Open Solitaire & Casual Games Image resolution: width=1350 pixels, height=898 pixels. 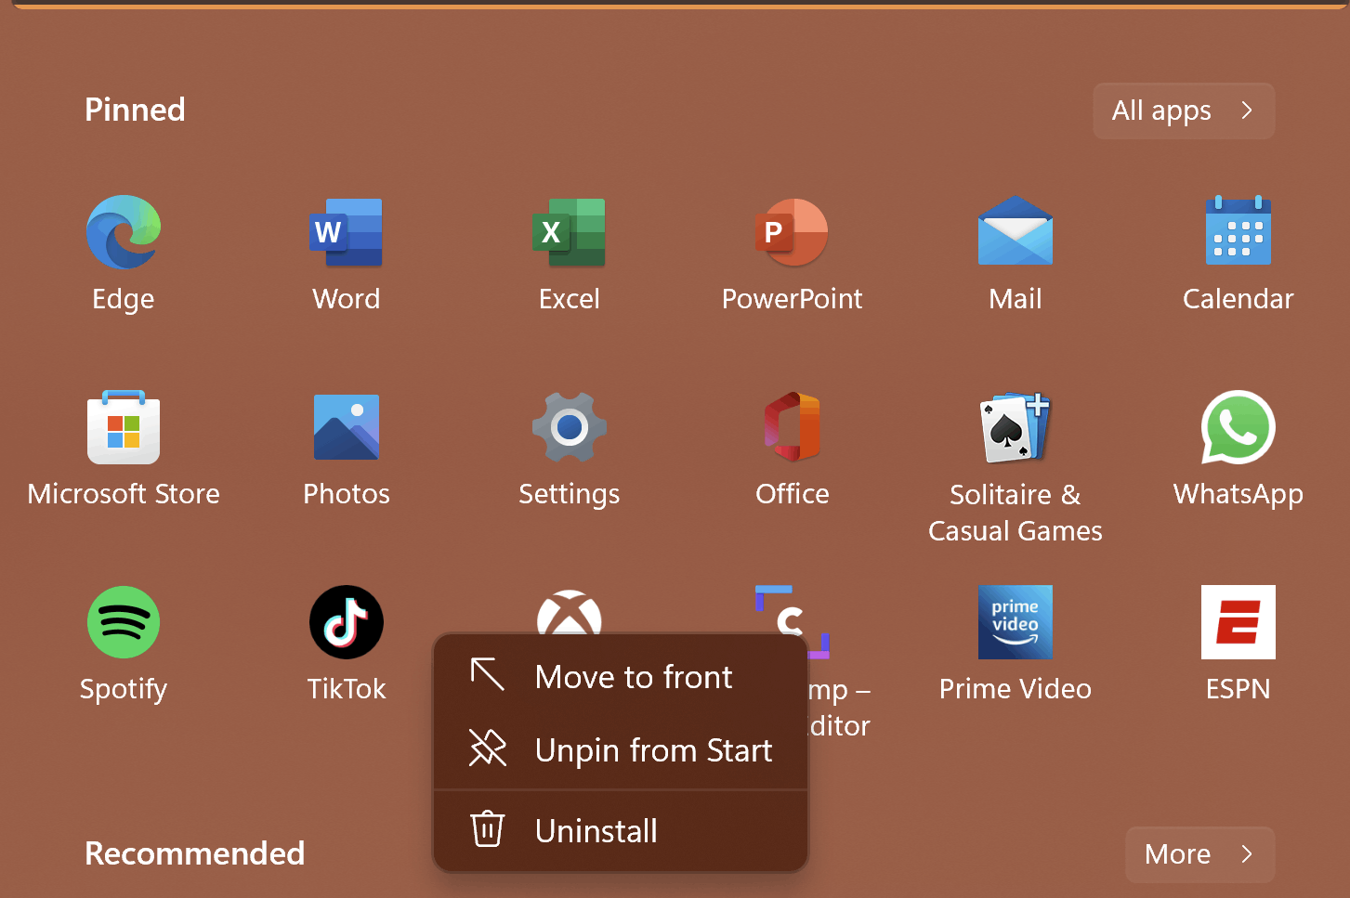click(x=1016, y=427)
